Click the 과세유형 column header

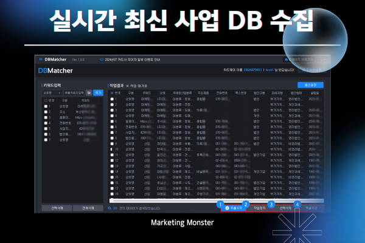[x=277, y=93]
